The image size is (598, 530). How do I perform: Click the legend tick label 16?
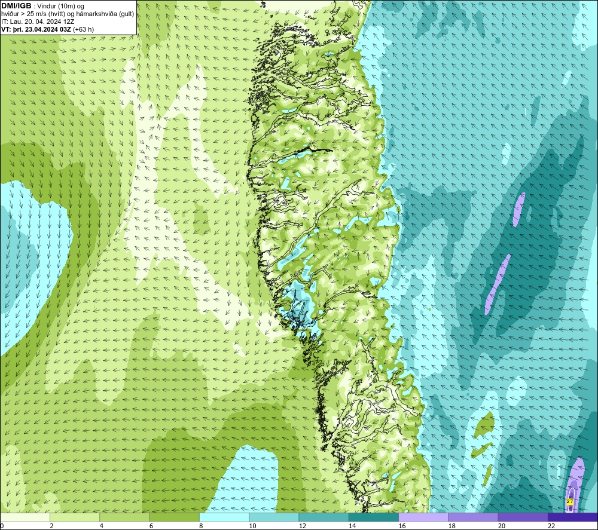[x=402, y=526]
